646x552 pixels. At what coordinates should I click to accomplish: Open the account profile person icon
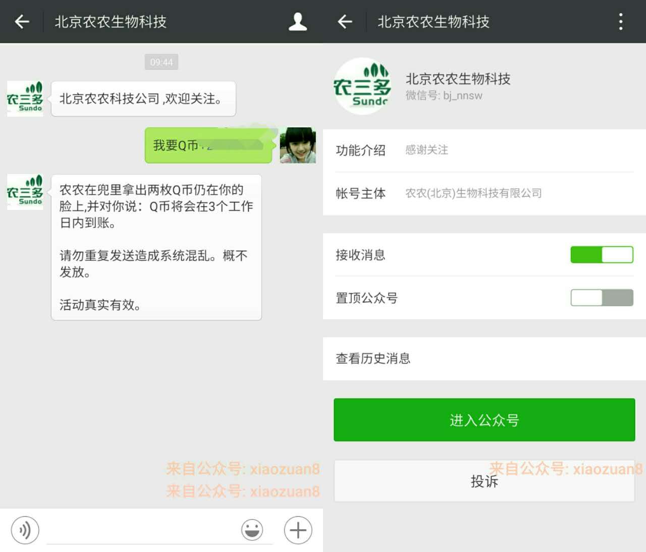point(298,22)
